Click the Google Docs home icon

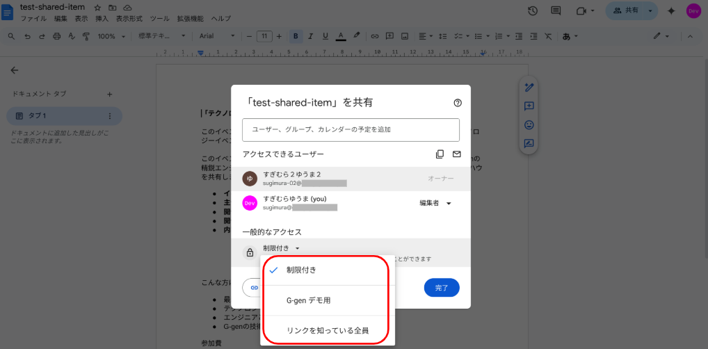click(x=8, y=13)
